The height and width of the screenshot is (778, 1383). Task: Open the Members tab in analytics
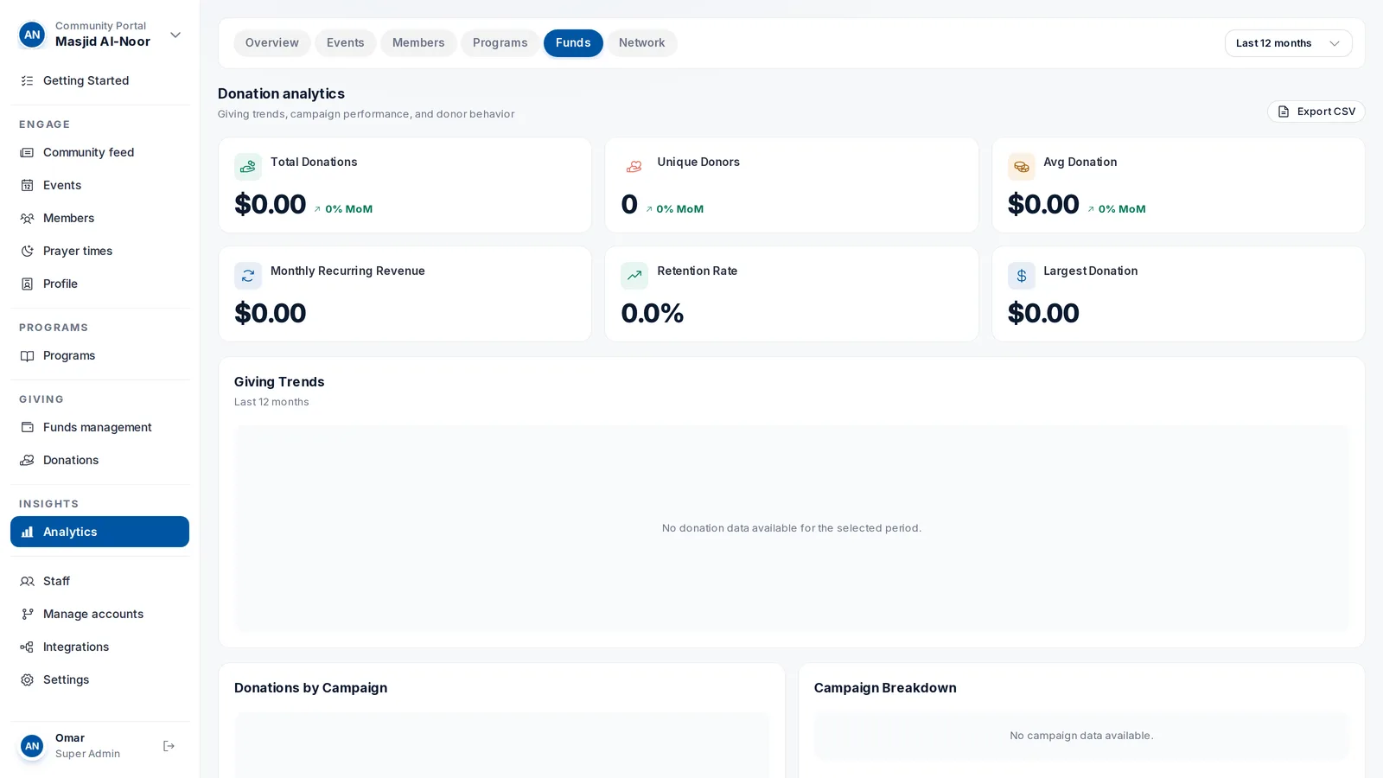click(418, 43)
